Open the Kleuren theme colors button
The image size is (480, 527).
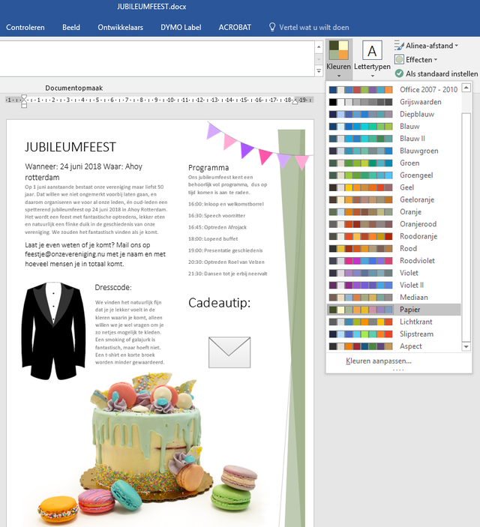click(339, 58)
